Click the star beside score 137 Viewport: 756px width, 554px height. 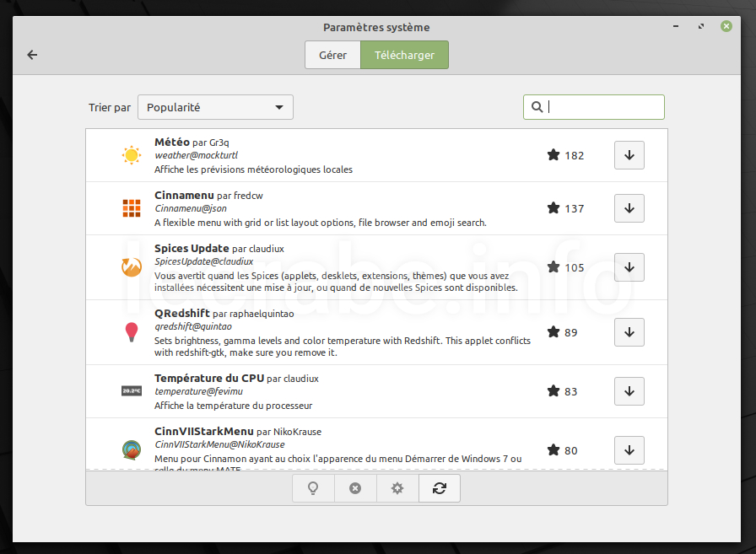tap(553, 207)
